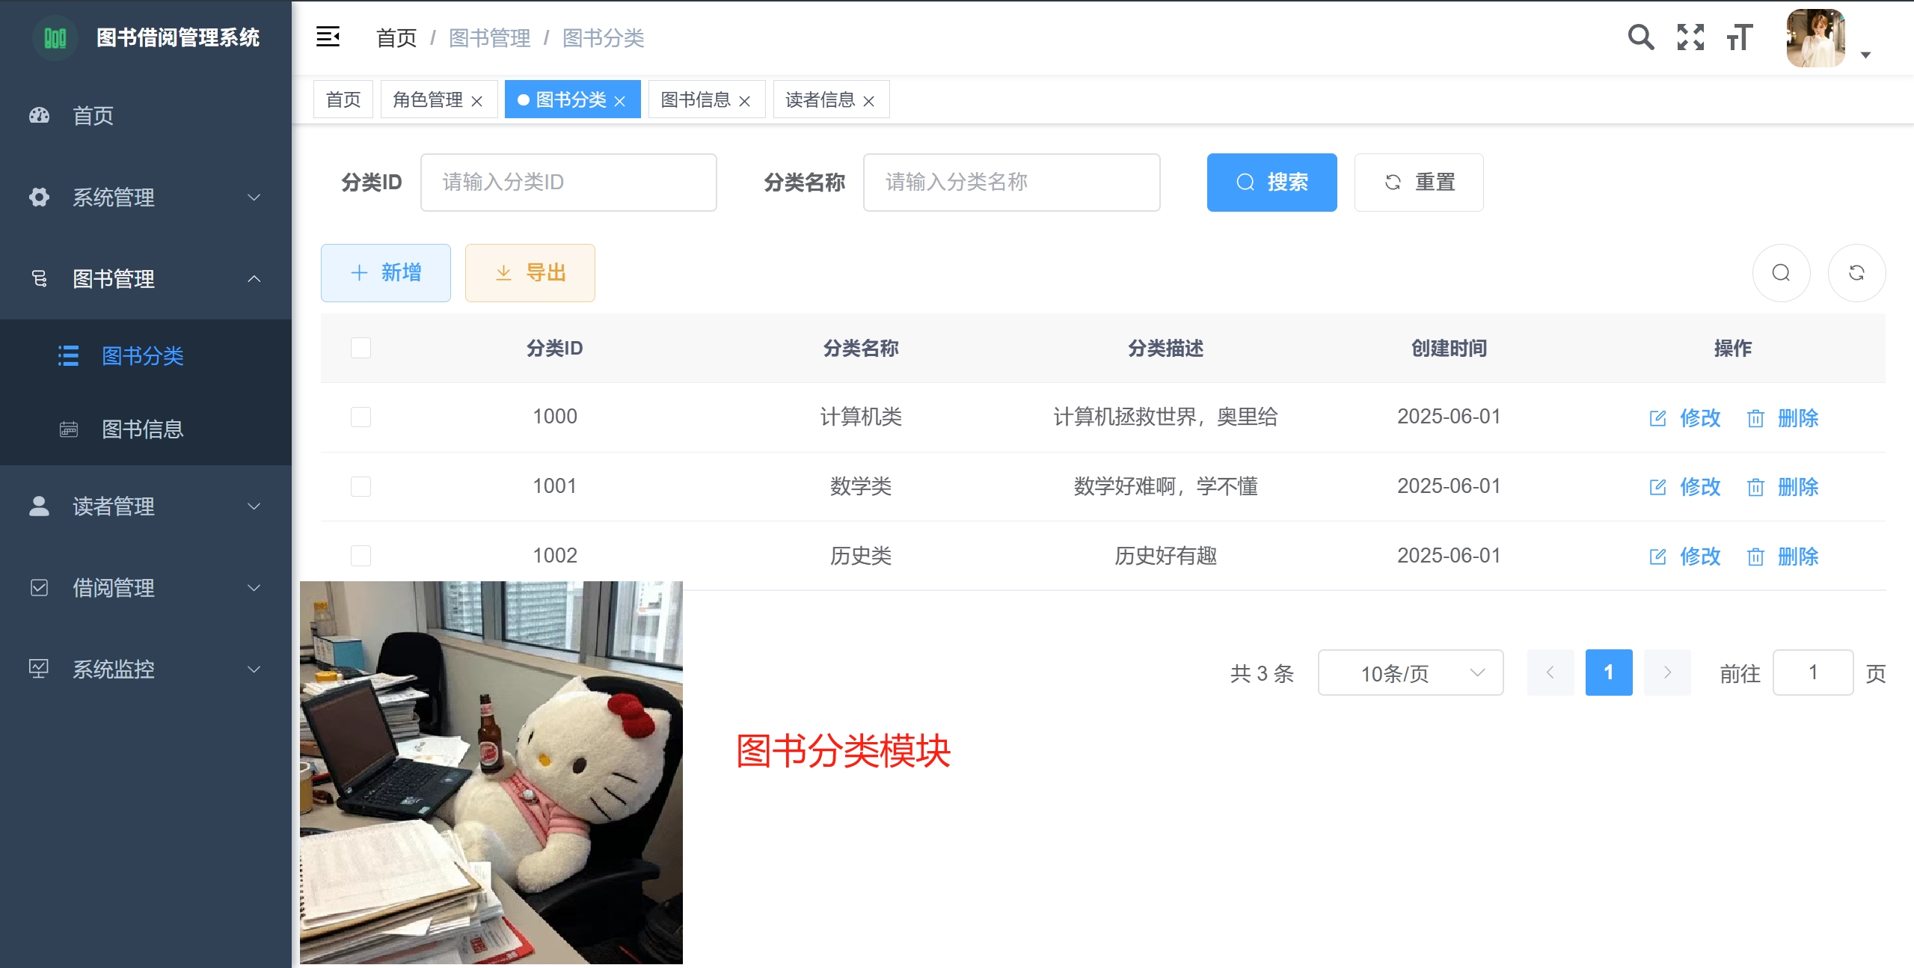This screenshot has height=968, width=1914.
Task: Click the table refresh icon above the operations column
Action: (1857, 272)
